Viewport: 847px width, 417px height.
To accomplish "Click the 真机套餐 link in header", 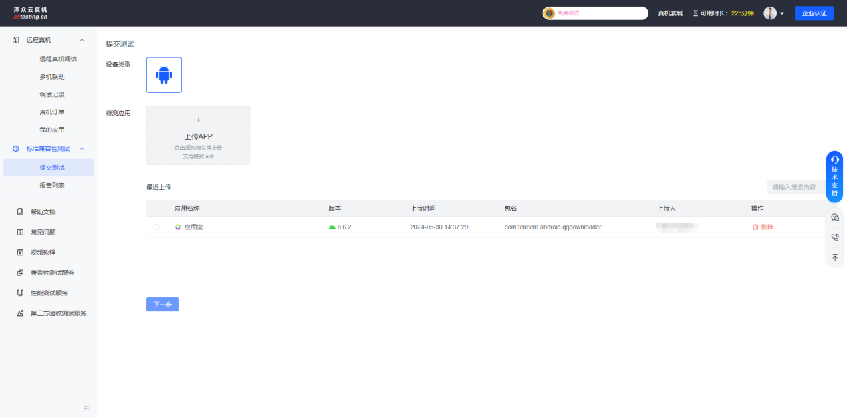I will point(670,13).
